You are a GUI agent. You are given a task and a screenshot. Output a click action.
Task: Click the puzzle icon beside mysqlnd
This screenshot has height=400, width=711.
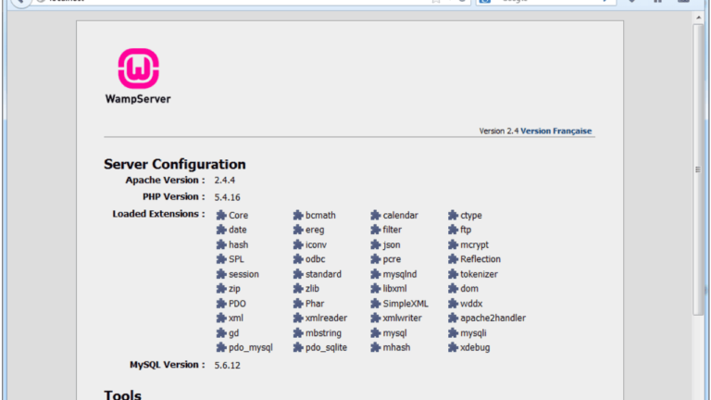click(x=376, y=274)
